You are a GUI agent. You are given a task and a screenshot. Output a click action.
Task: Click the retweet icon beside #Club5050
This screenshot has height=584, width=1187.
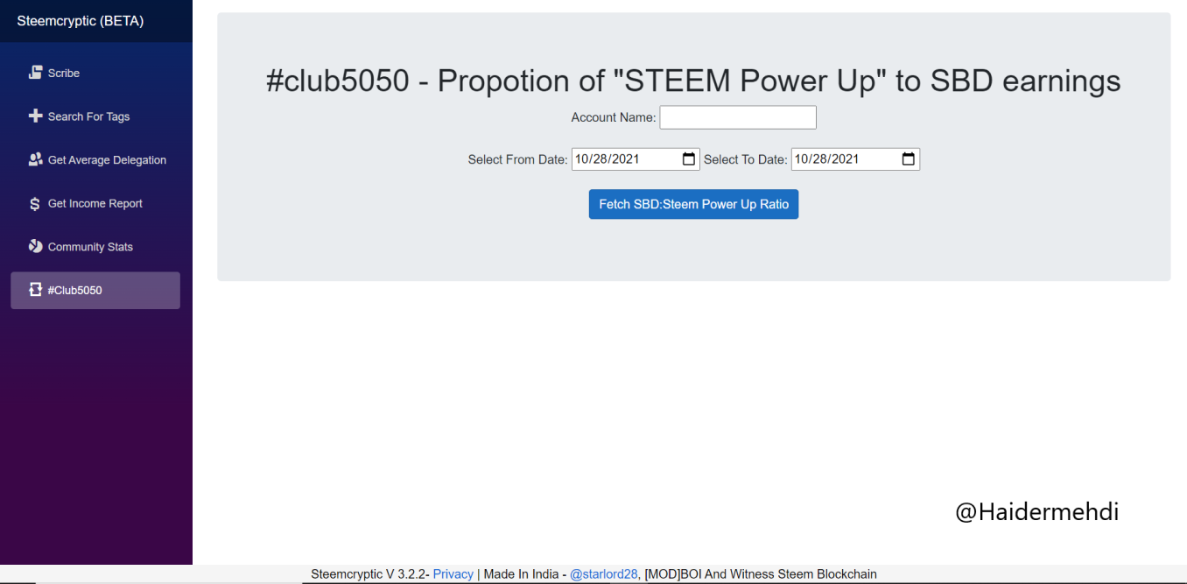pyautogui.click(x=35, y=290)
